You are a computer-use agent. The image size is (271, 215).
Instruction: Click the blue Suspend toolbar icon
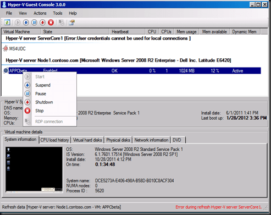coord(26,23)
